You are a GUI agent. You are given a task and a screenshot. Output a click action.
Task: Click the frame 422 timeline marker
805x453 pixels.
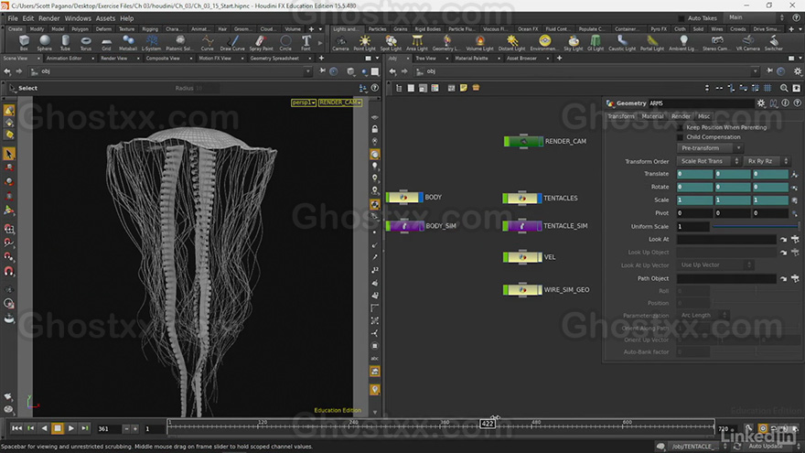coord(488,424)
